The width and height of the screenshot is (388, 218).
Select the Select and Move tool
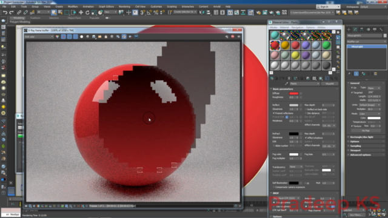pyautogui.click(x=81, y=12)
